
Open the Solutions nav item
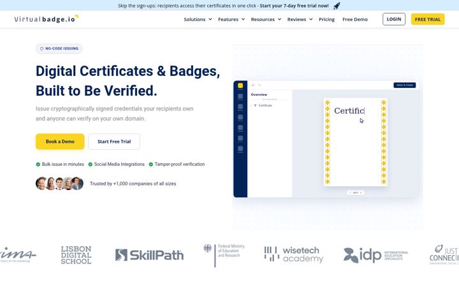pos(194,19)
